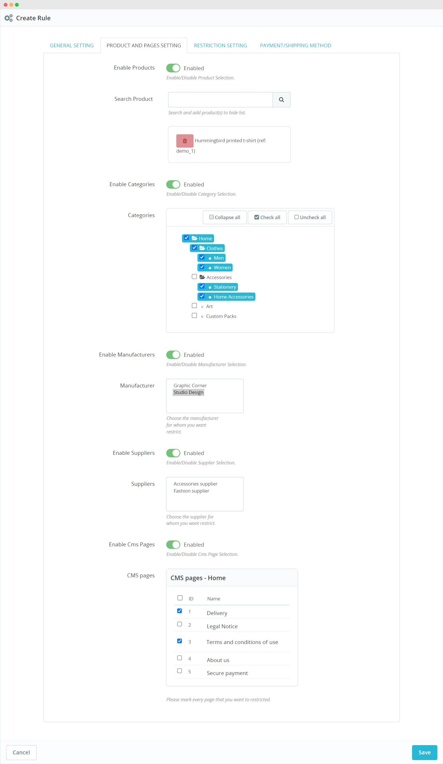Click the gears icon beside Create Rule
This screenshot has height=764, width=443.
pos(8,18)
